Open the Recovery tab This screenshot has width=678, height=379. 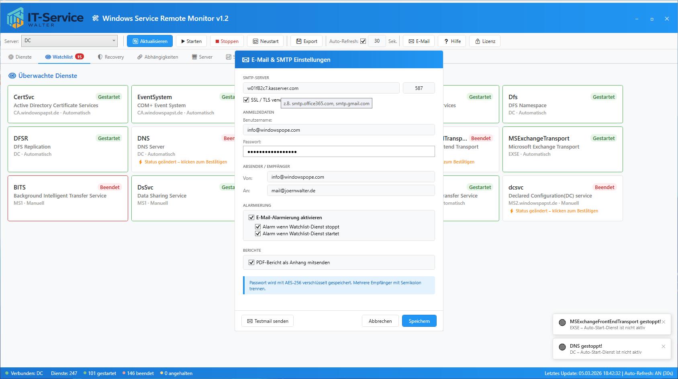pos(111,57)
